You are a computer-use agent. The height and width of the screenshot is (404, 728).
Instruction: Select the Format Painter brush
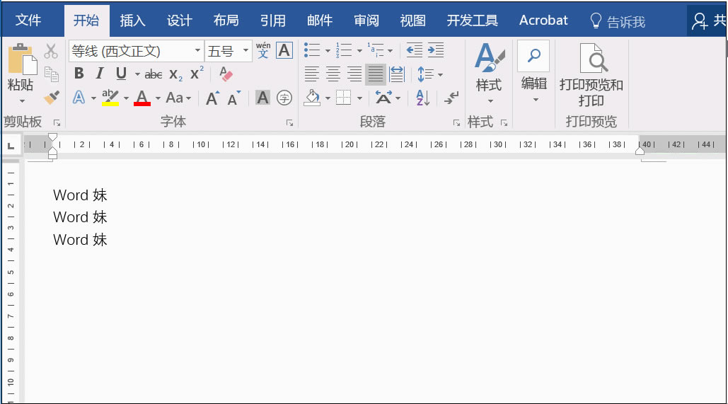(x=51, y=98)
